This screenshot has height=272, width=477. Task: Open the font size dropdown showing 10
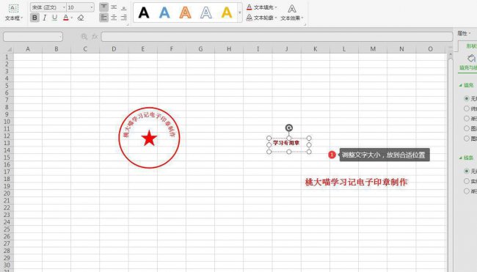(x=92, y=7)
